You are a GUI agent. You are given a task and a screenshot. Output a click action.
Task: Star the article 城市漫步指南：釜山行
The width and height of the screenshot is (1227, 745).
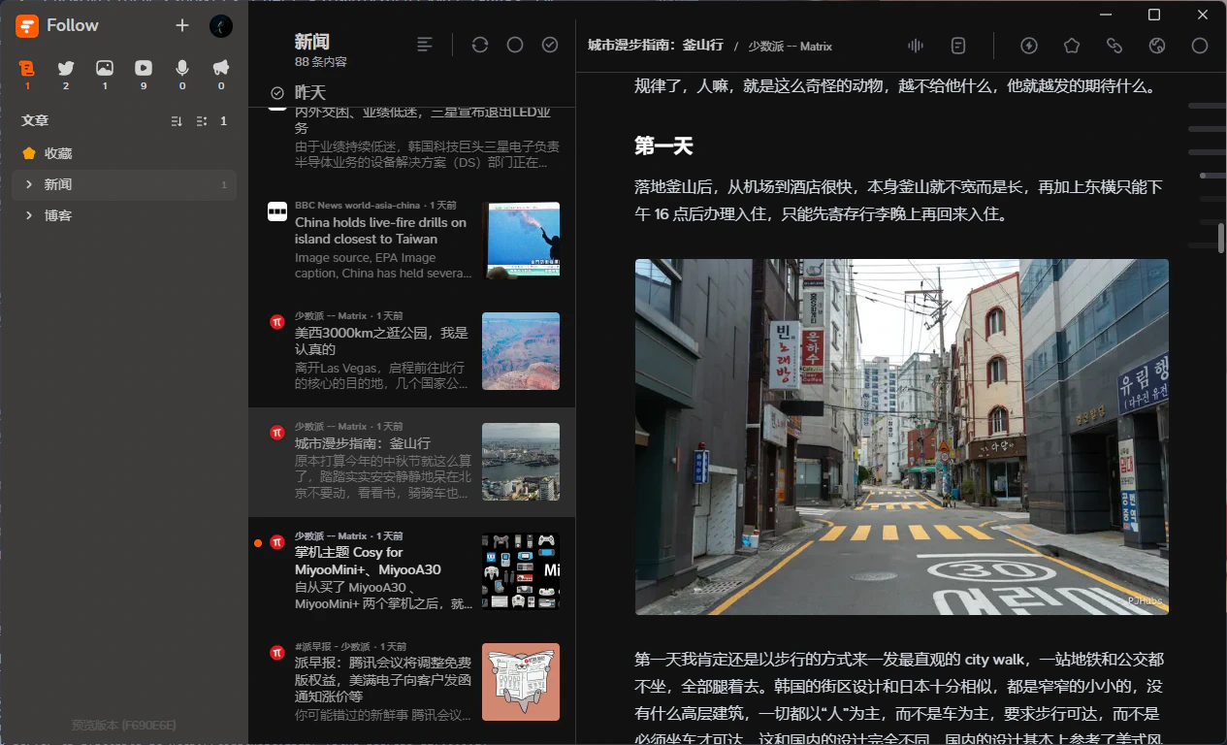(1071, 46)
